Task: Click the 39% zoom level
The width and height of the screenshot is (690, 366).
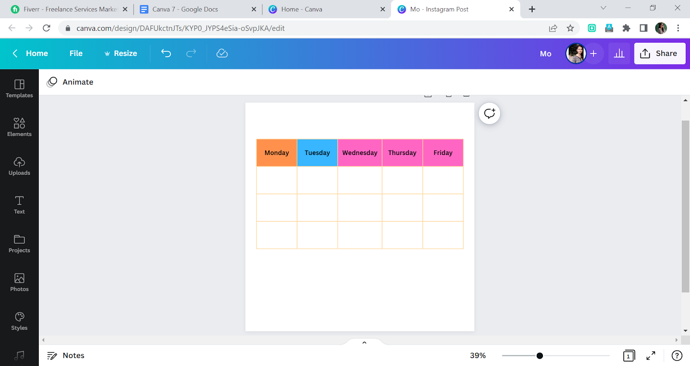Action: click(x=478, y=356)
